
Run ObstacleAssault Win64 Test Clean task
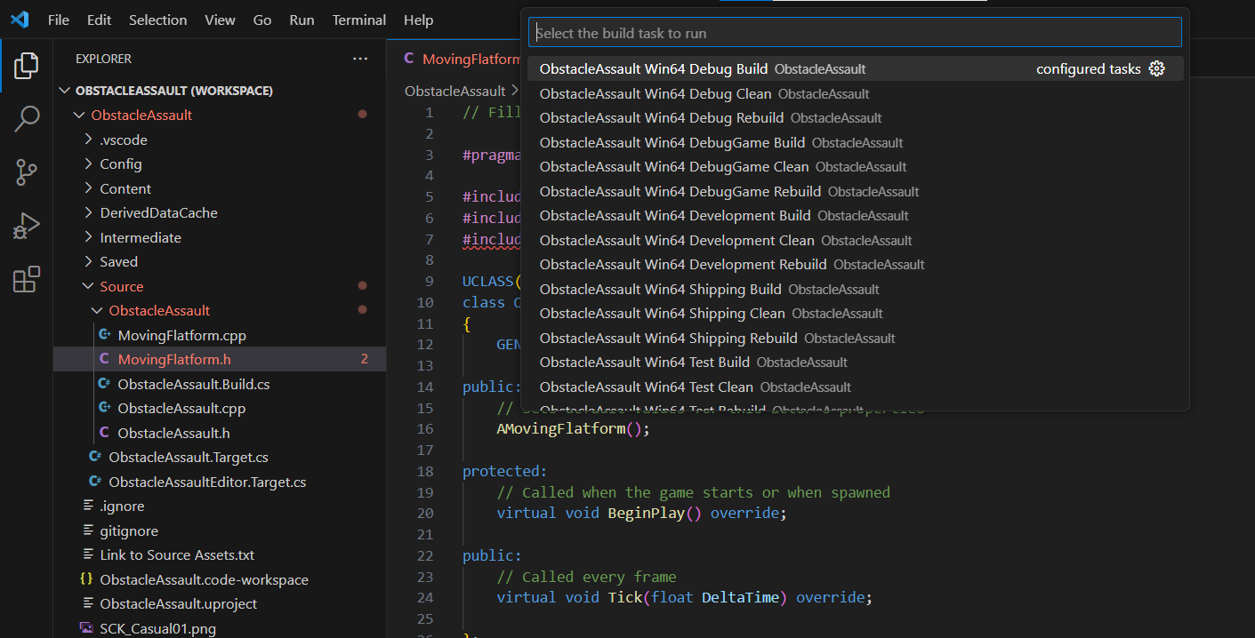click(855, 387)
